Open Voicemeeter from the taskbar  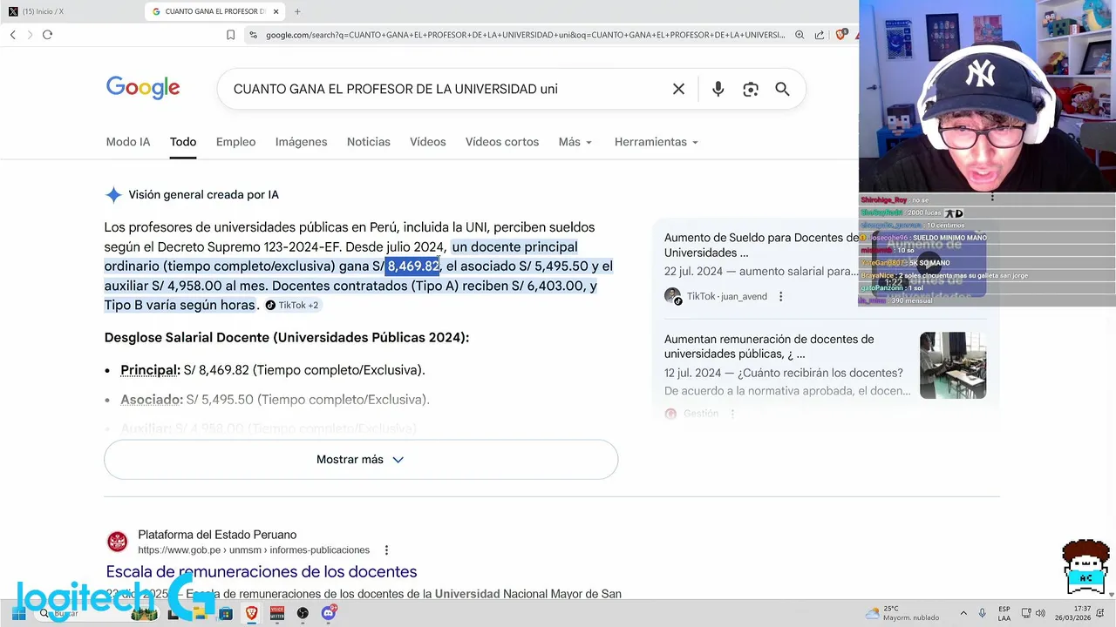click(277, 614)
